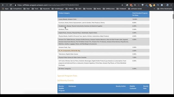Click the Fixed Standard Program Fee Rates header

point(140,14)
